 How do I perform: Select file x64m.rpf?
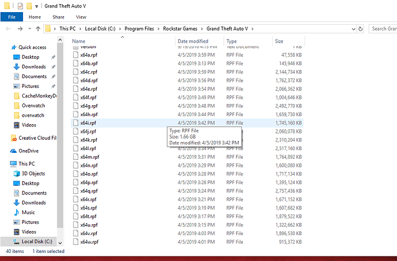pos(90,157)
